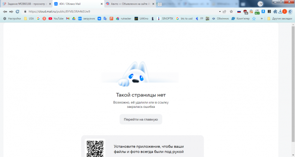
Task: Open the address bar dropdown arrow
Action: point(220,12)
